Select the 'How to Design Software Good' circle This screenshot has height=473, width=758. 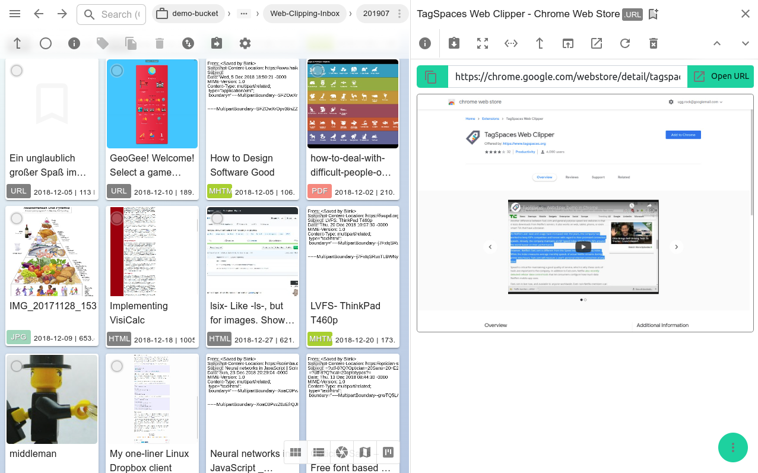pyautogui.click(x=217, y=71)
